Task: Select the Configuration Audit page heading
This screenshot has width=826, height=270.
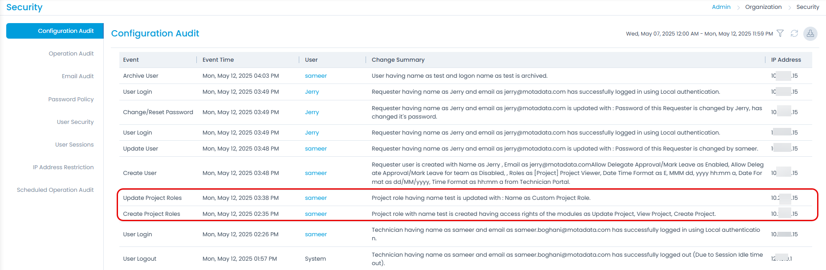Action: [155, 33]
